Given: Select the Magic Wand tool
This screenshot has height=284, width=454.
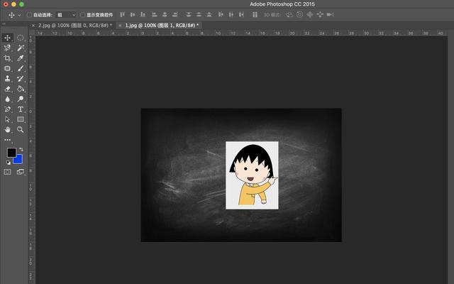Looking at the screenshot, I should coord(21,48).
